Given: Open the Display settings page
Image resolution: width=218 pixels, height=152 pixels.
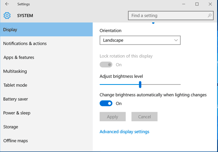Looking at the screenshot, I should pos(46,29).
